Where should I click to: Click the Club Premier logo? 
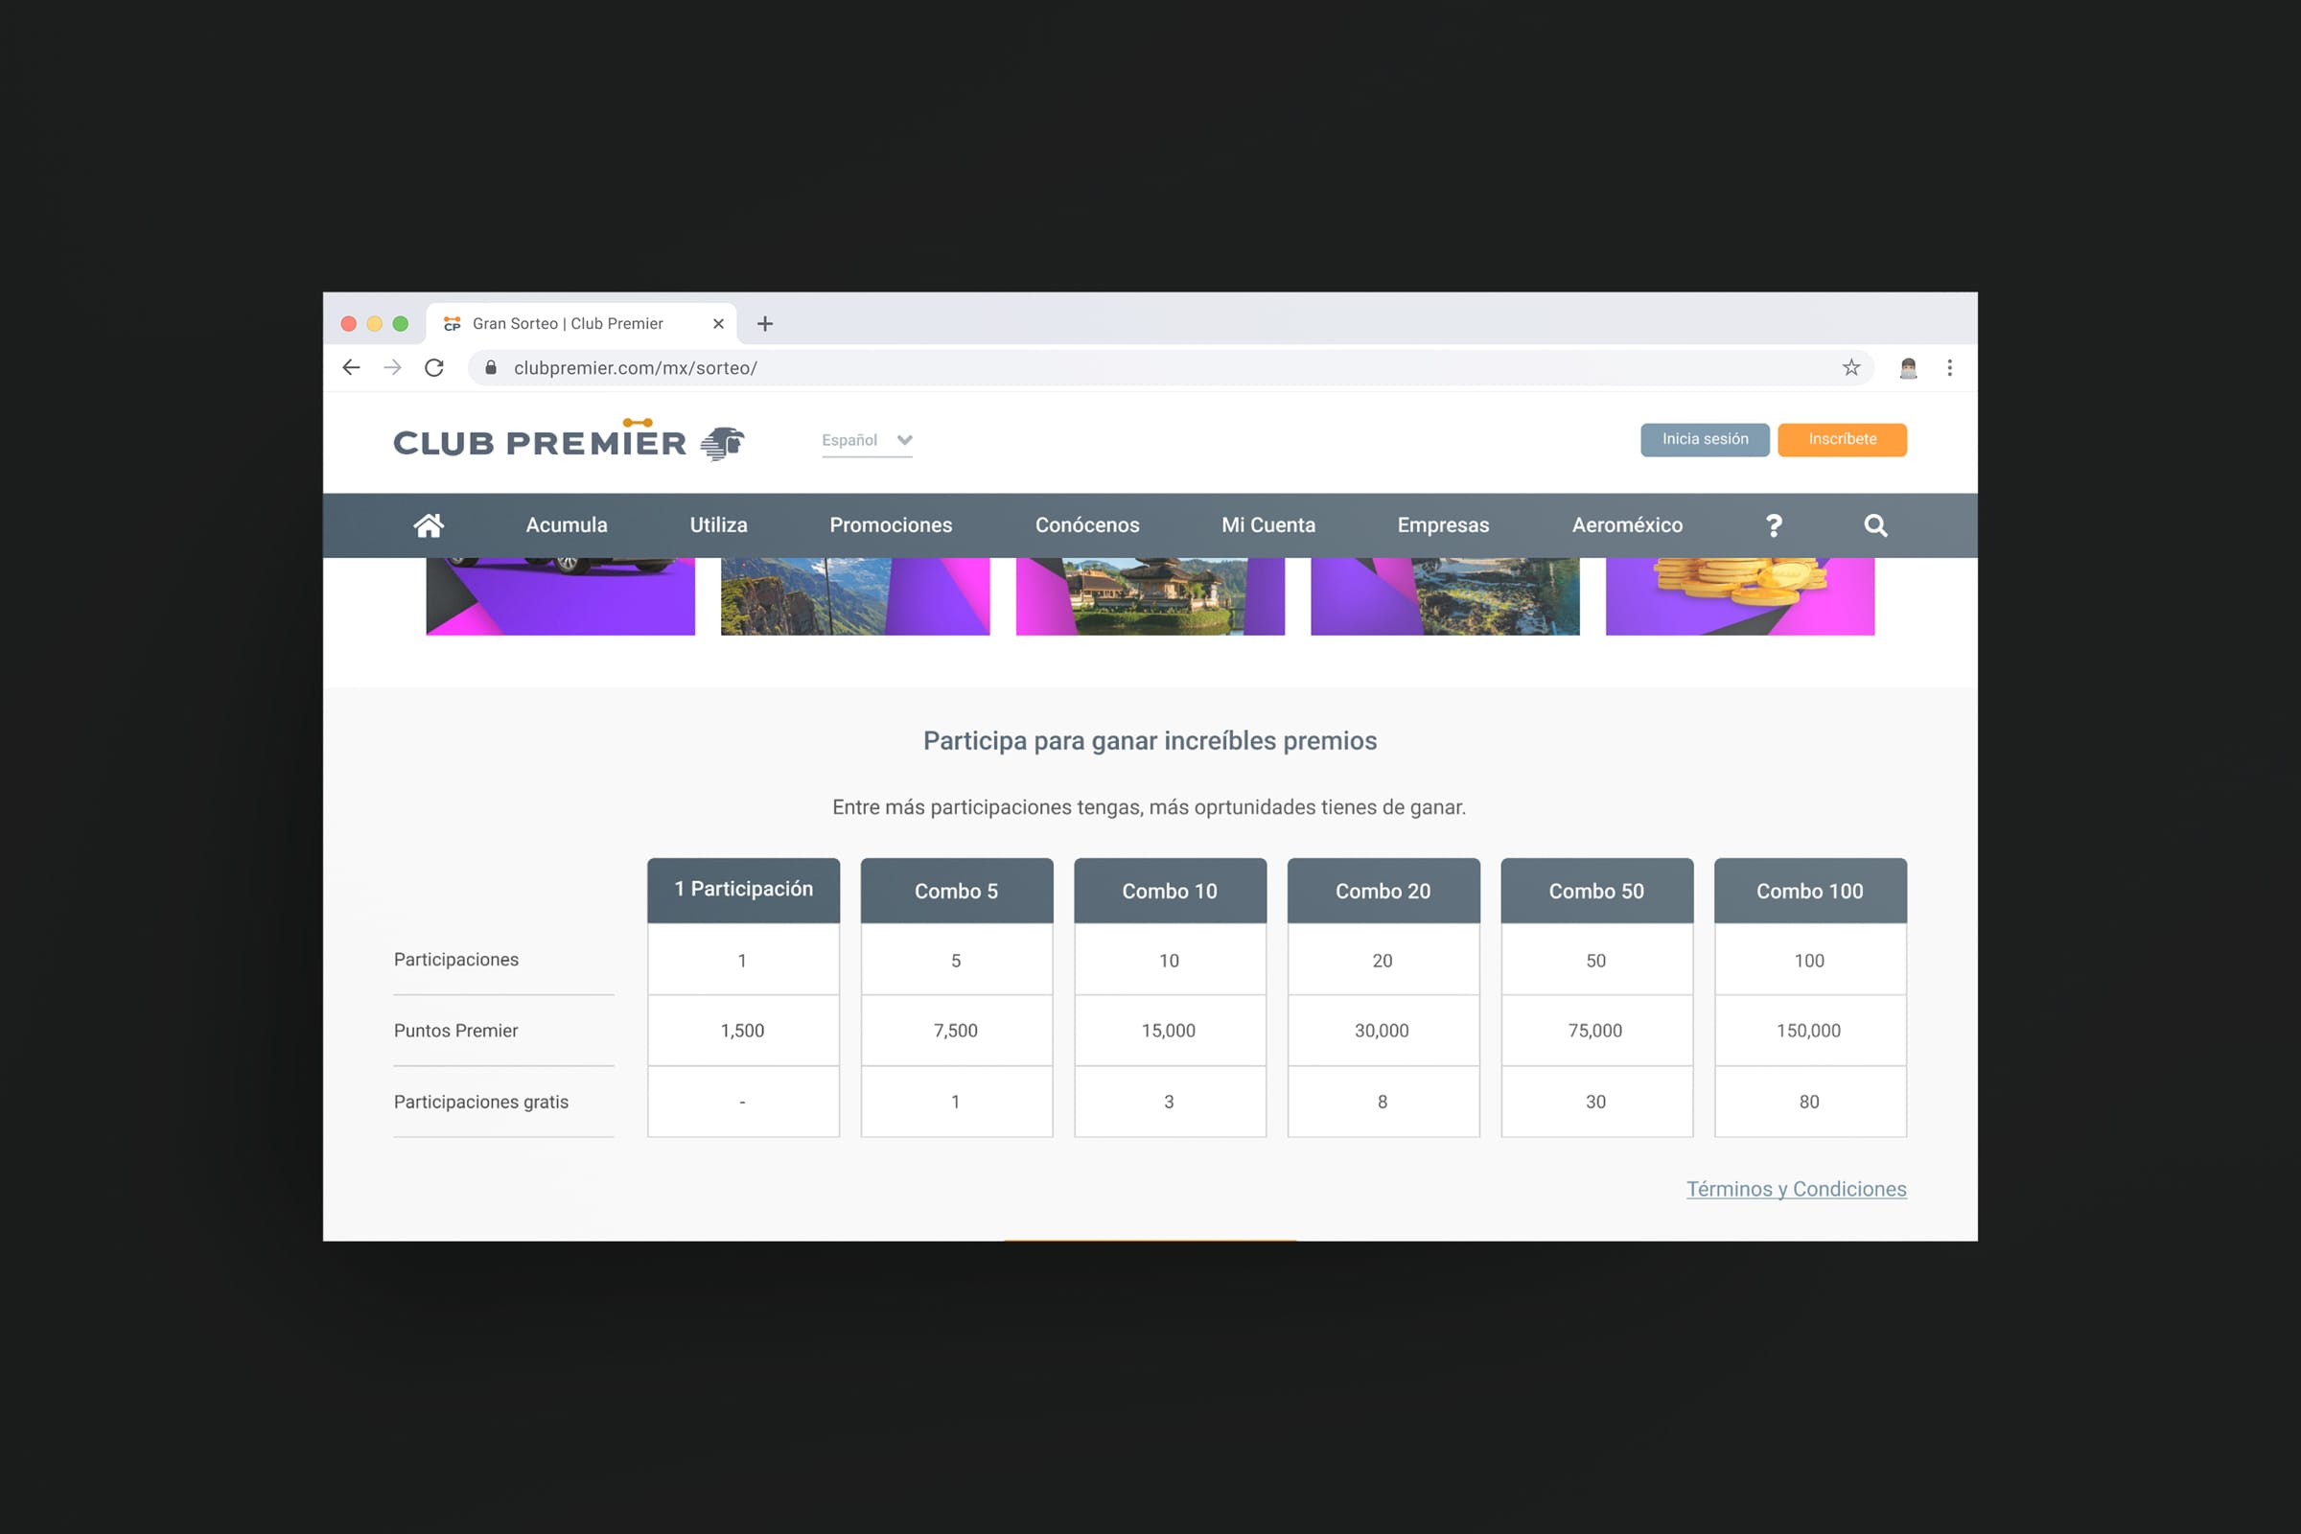[x=569, y=441]
